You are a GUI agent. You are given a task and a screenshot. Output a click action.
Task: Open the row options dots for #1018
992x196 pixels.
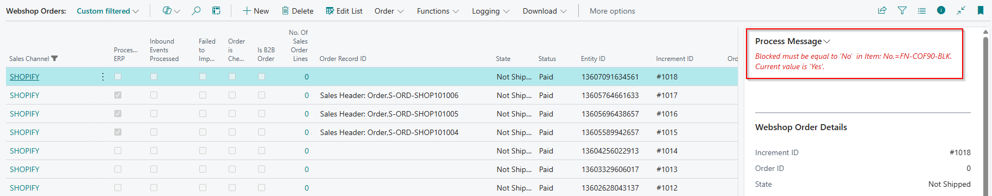(103, 77)
